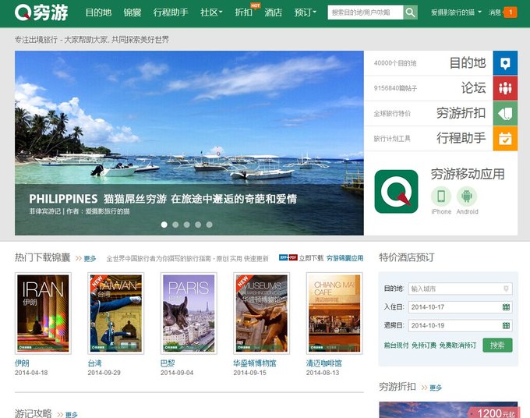Open the 1200元起 discount promo image
The height and width of the screenshot is (418, 530).
[x=448, y=410]
